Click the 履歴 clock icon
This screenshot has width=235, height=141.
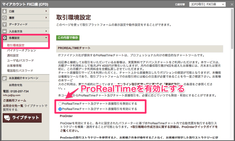click(4, 18)
